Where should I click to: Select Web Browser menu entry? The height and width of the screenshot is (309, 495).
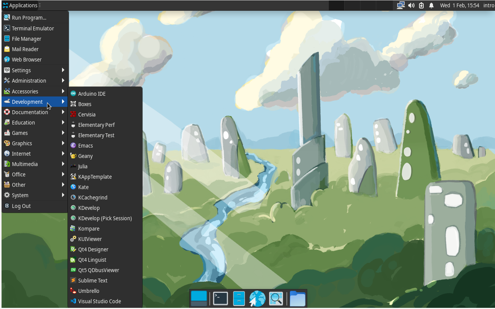(x=35, y=60)
